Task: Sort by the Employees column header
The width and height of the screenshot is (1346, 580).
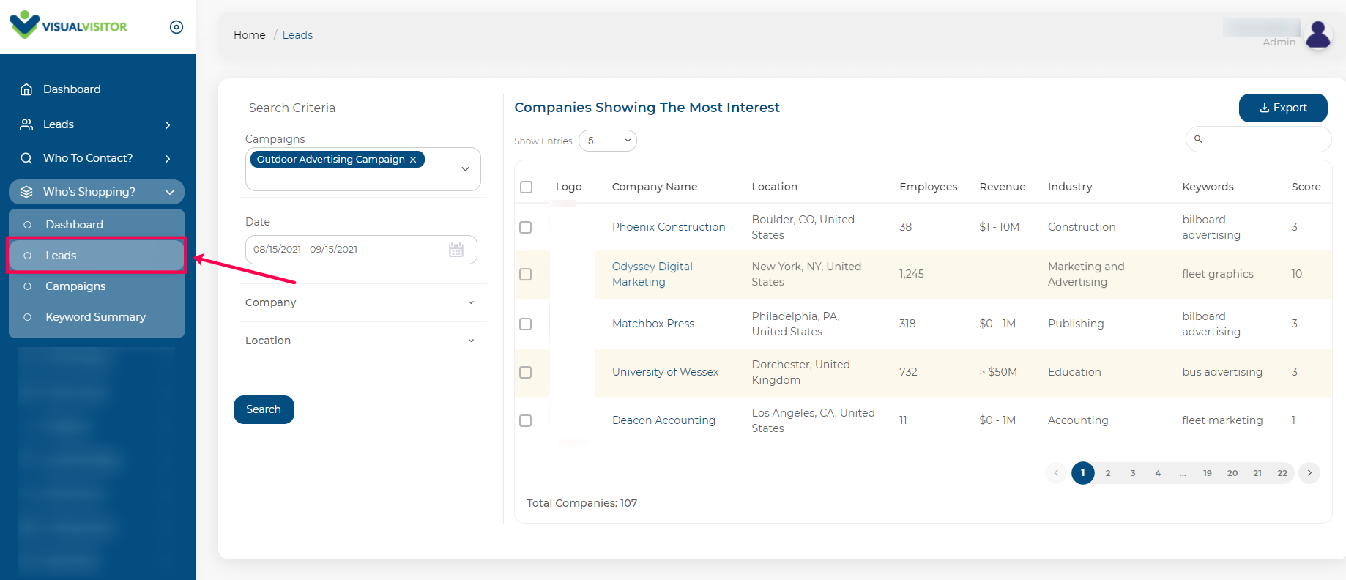Action: click(929, 187)
